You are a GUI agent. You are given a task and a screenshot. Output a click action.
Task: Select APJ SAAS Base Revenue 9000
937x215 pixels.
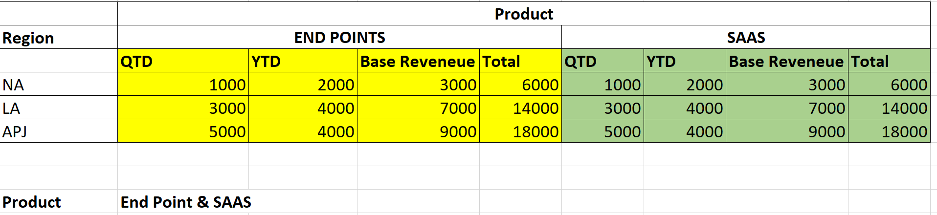pyautogui.click(x=787, y=131)
